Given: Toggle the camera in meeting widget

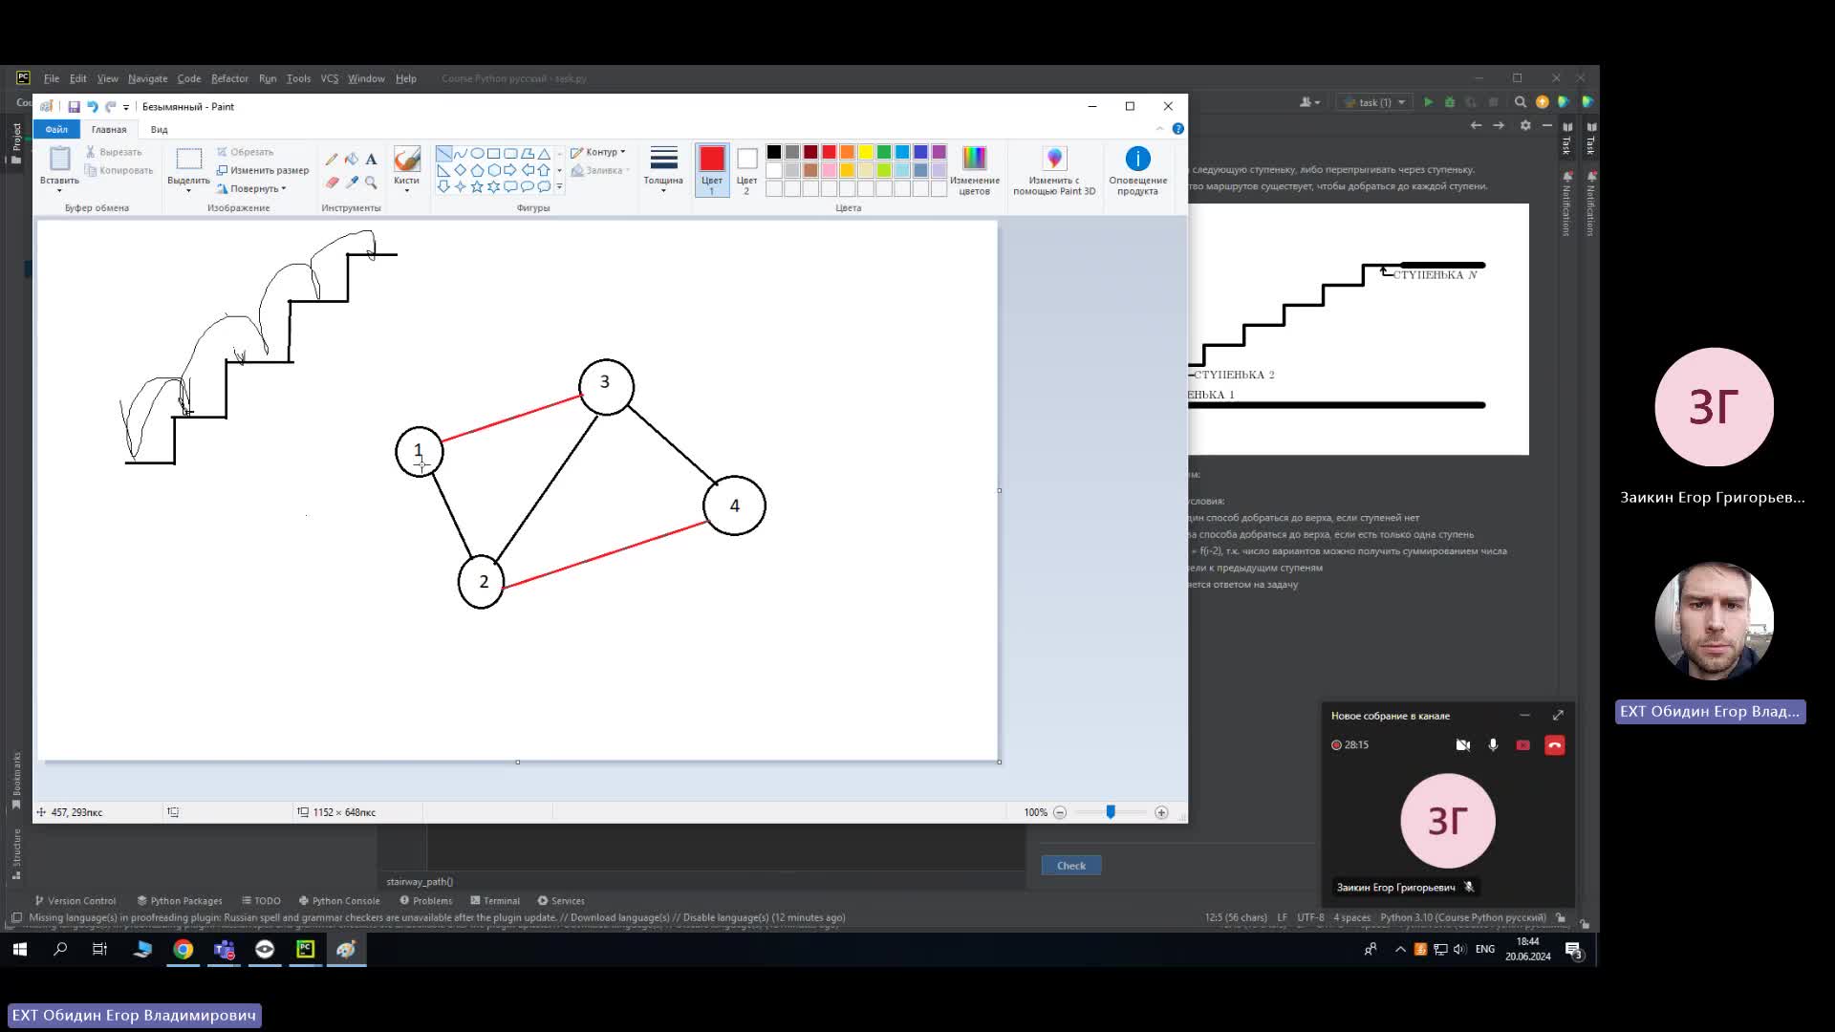Looking at the screenshot, I should [x=1462, y=745].
